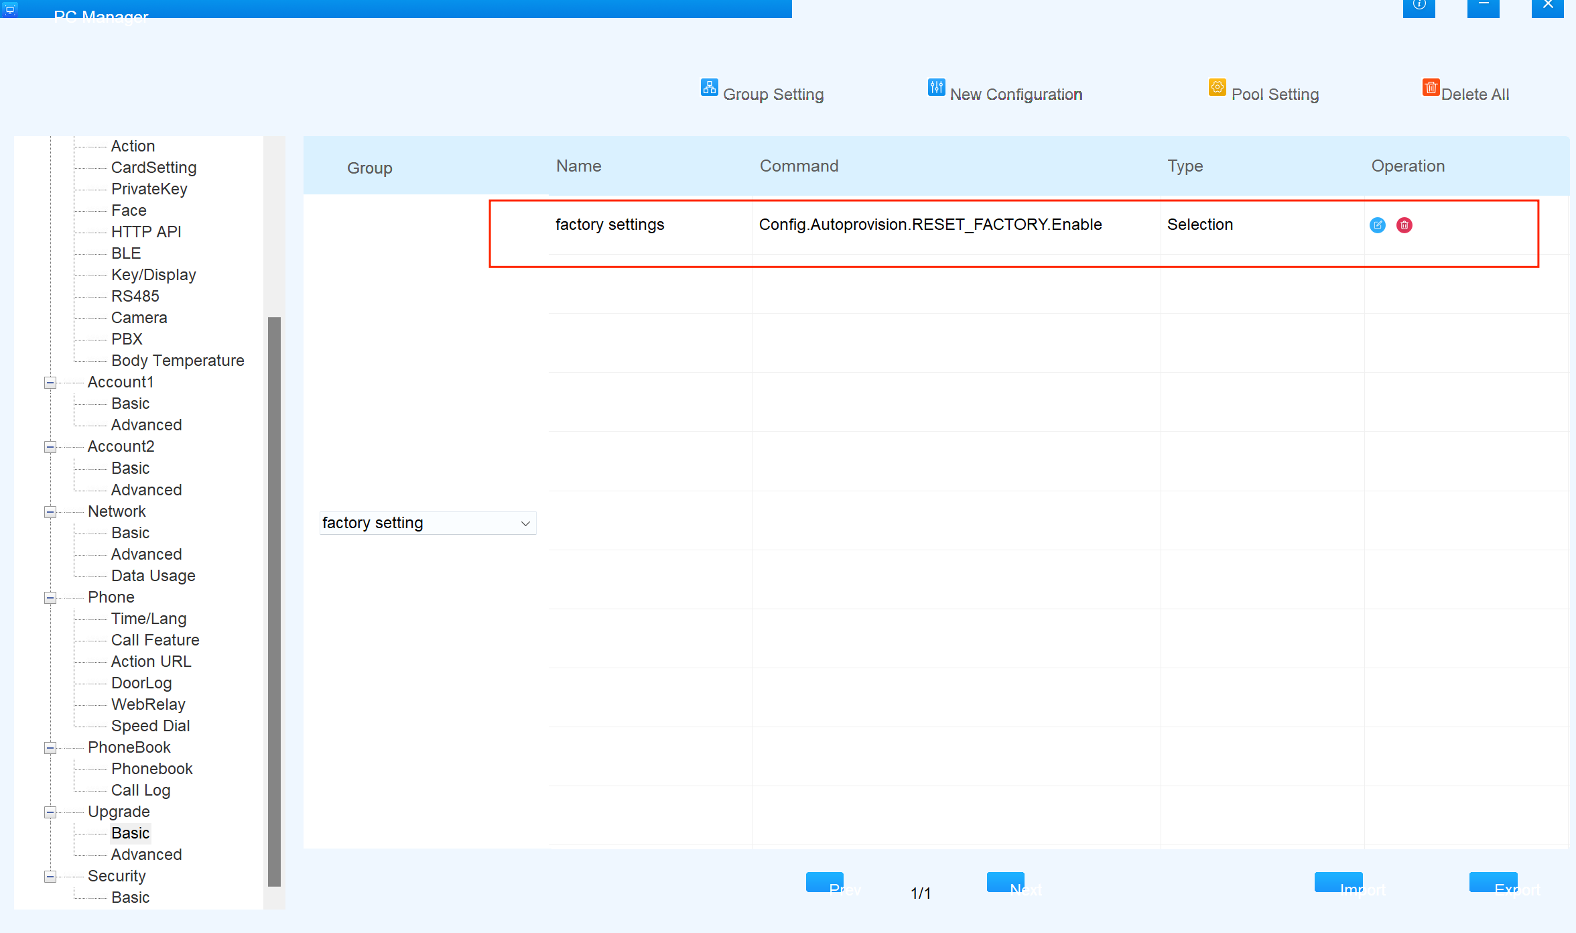The width and height of the screenshot is (1576, 933).
Task: Select Action URL under Phone
Action: (151, 662)
